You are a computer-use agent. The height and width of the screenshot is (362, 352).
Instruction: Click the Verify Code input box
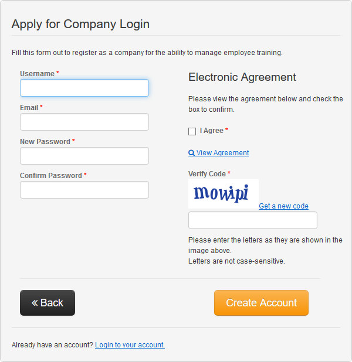(252, 220)
